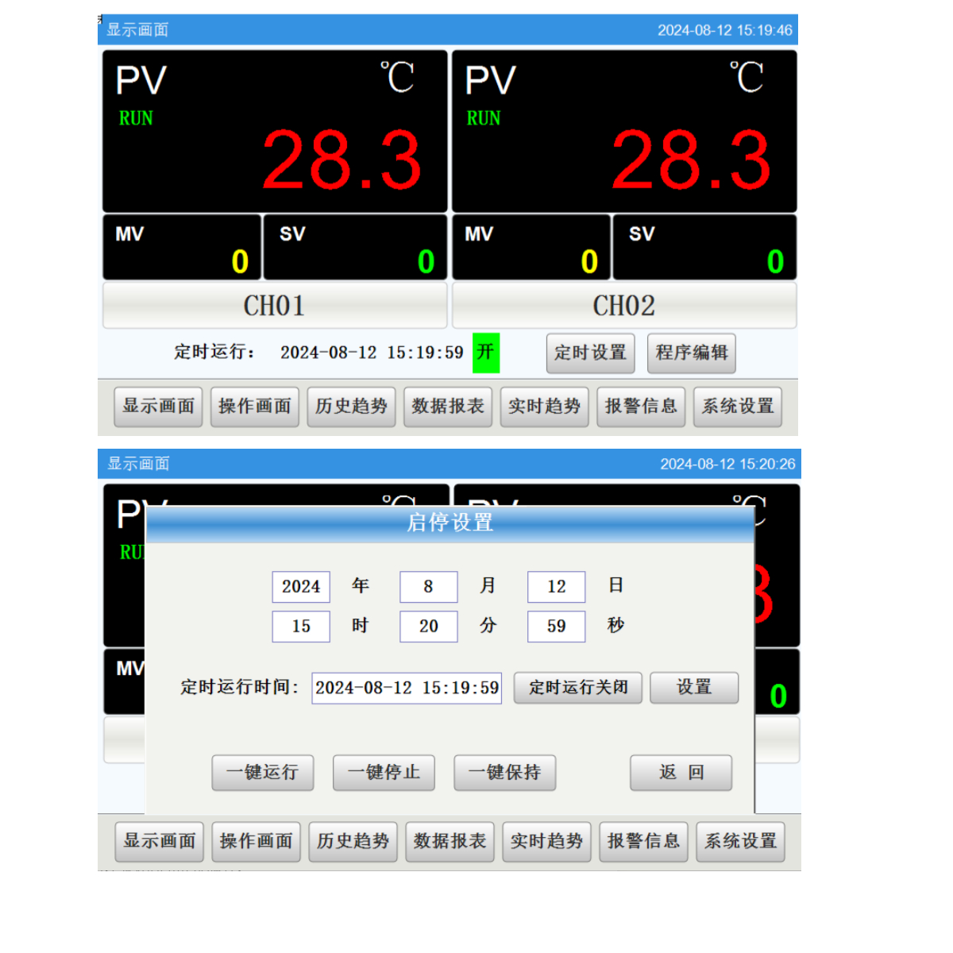Image resolution: width=953 pixels, height=953 pixels.
Task: Open the 系统设置 system settings
Action: coord(738,407)
